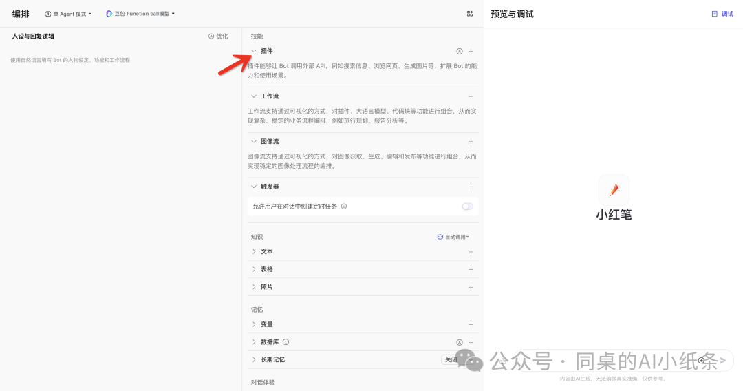
Task: Add 文本 knowledge with its plus icon
Action: (471, 252)
